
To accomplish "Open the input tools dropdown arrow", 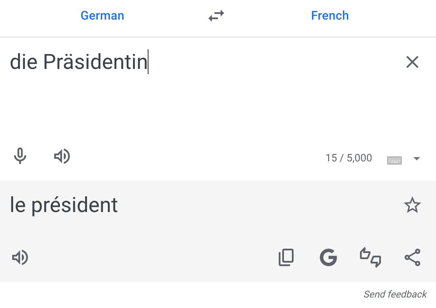I will click(x=416, y=159).
